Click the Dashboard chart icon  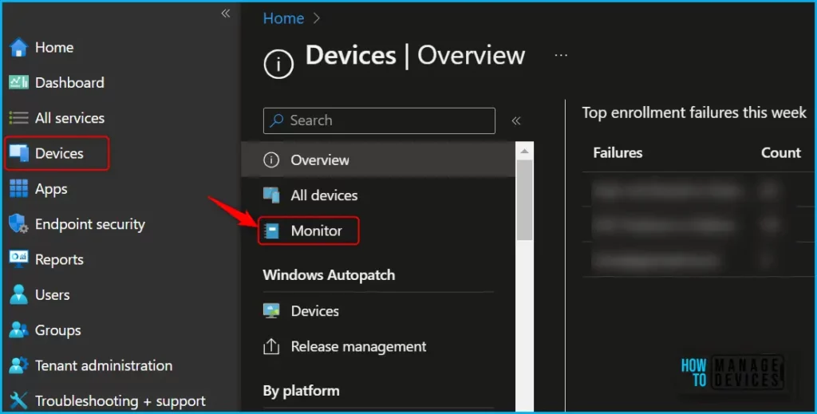[x=19, y=82]
